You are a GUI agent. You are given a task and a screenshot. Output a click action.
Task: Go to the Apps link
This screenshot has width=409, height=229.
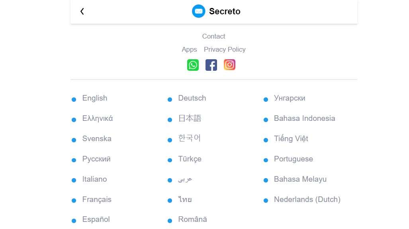(x=189, y=49)
